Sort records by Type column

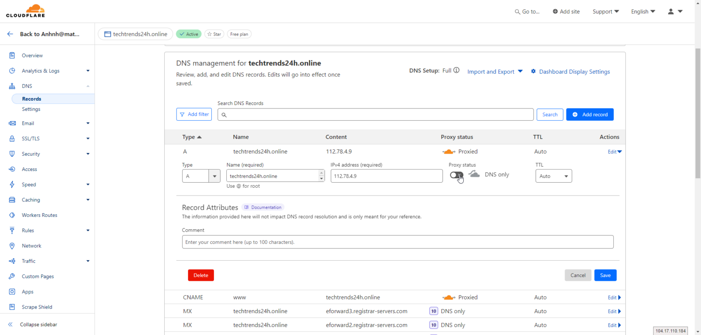(192, 137)
